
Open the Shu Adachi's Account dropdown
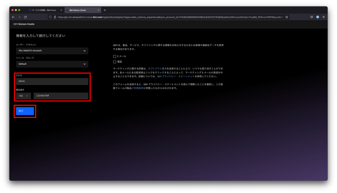[52, 51]
